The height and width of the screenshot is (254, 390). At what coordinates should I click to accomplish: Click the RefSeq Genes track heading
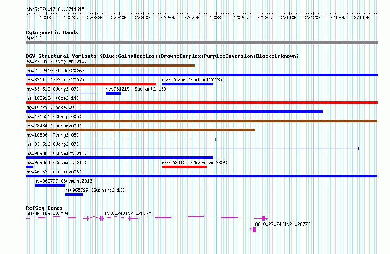[44, 208]
